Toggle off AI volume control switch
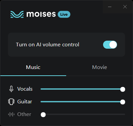The height and width of the screenshot is (126, 133). coord(110,45)
